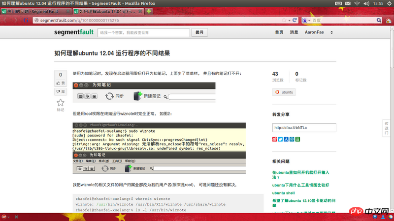Share to Weibo using the red icon

click(x=274, y=139)
